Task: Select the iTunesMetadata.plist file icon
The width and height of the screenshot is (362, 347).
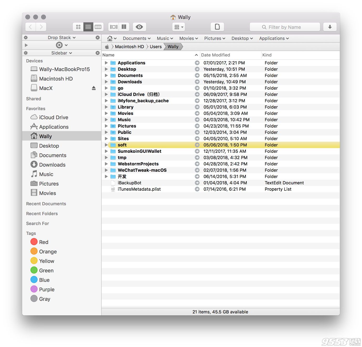Action: [113, 189]
